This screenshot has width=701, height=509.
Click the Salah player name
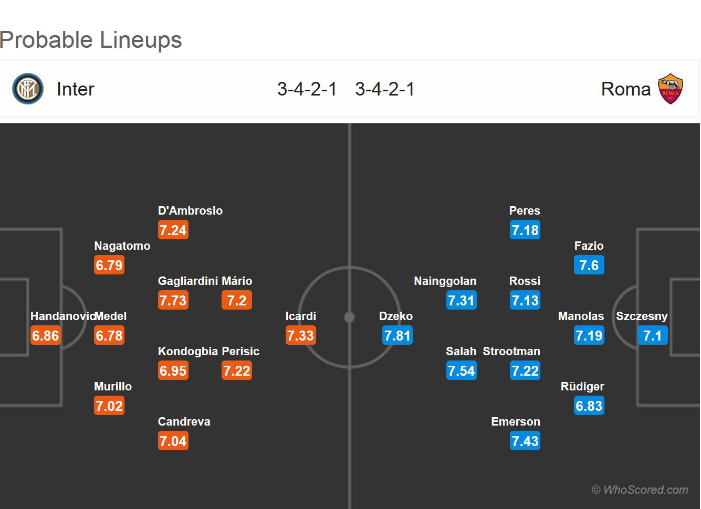[461, 351]
